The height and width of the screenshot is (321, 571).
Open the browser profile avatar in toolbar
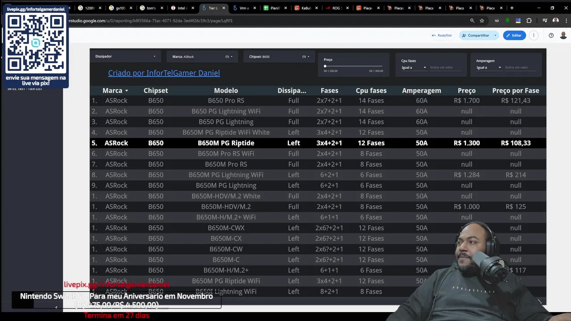click(x=555, y=21)
